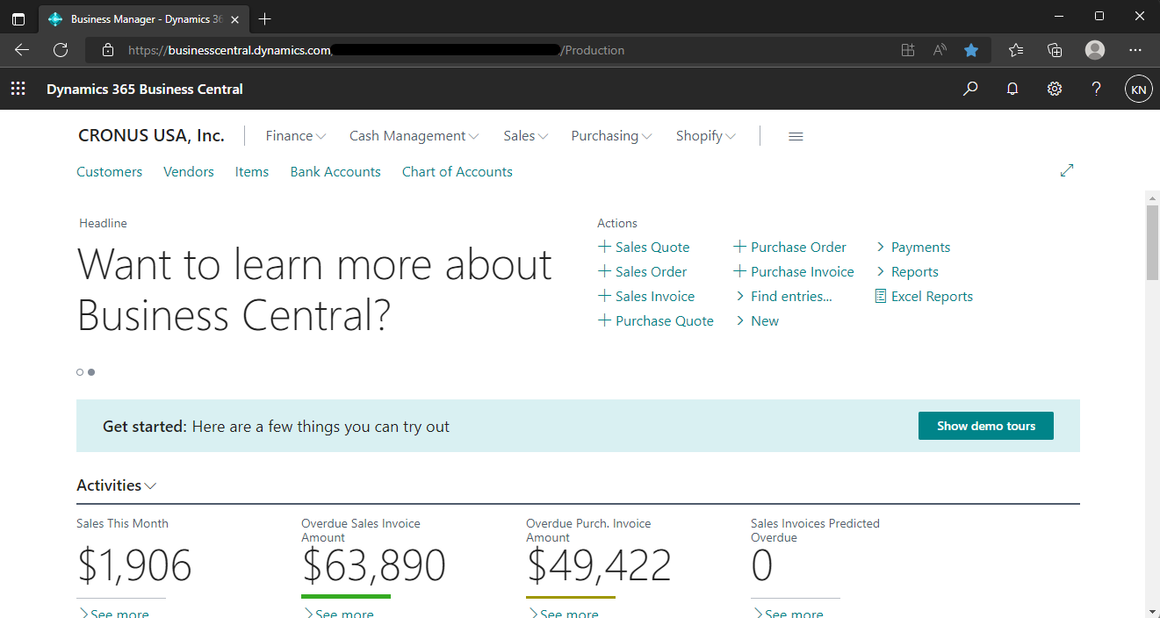Viewport: 1160px width, 618px height.
Task: Click the browser address bar URL
Action: coord(377,50)
